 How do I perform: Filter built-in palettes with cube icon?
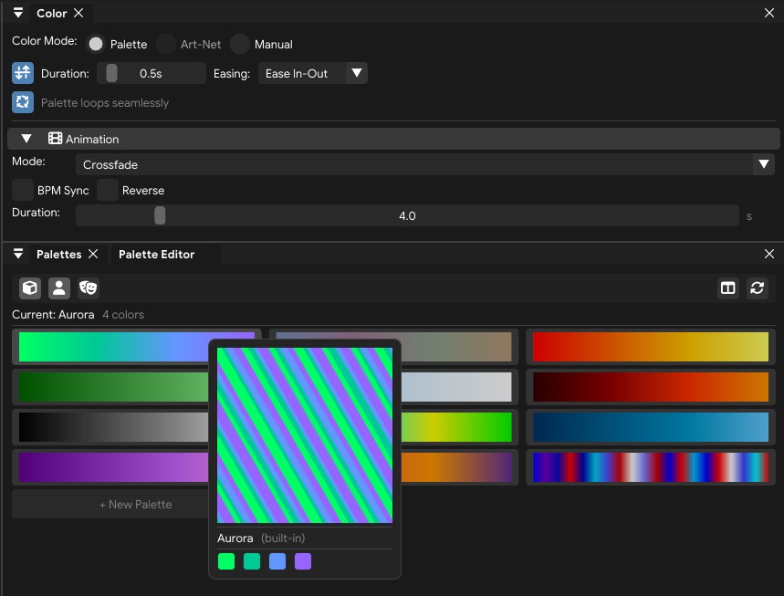(x=30, y=288)
